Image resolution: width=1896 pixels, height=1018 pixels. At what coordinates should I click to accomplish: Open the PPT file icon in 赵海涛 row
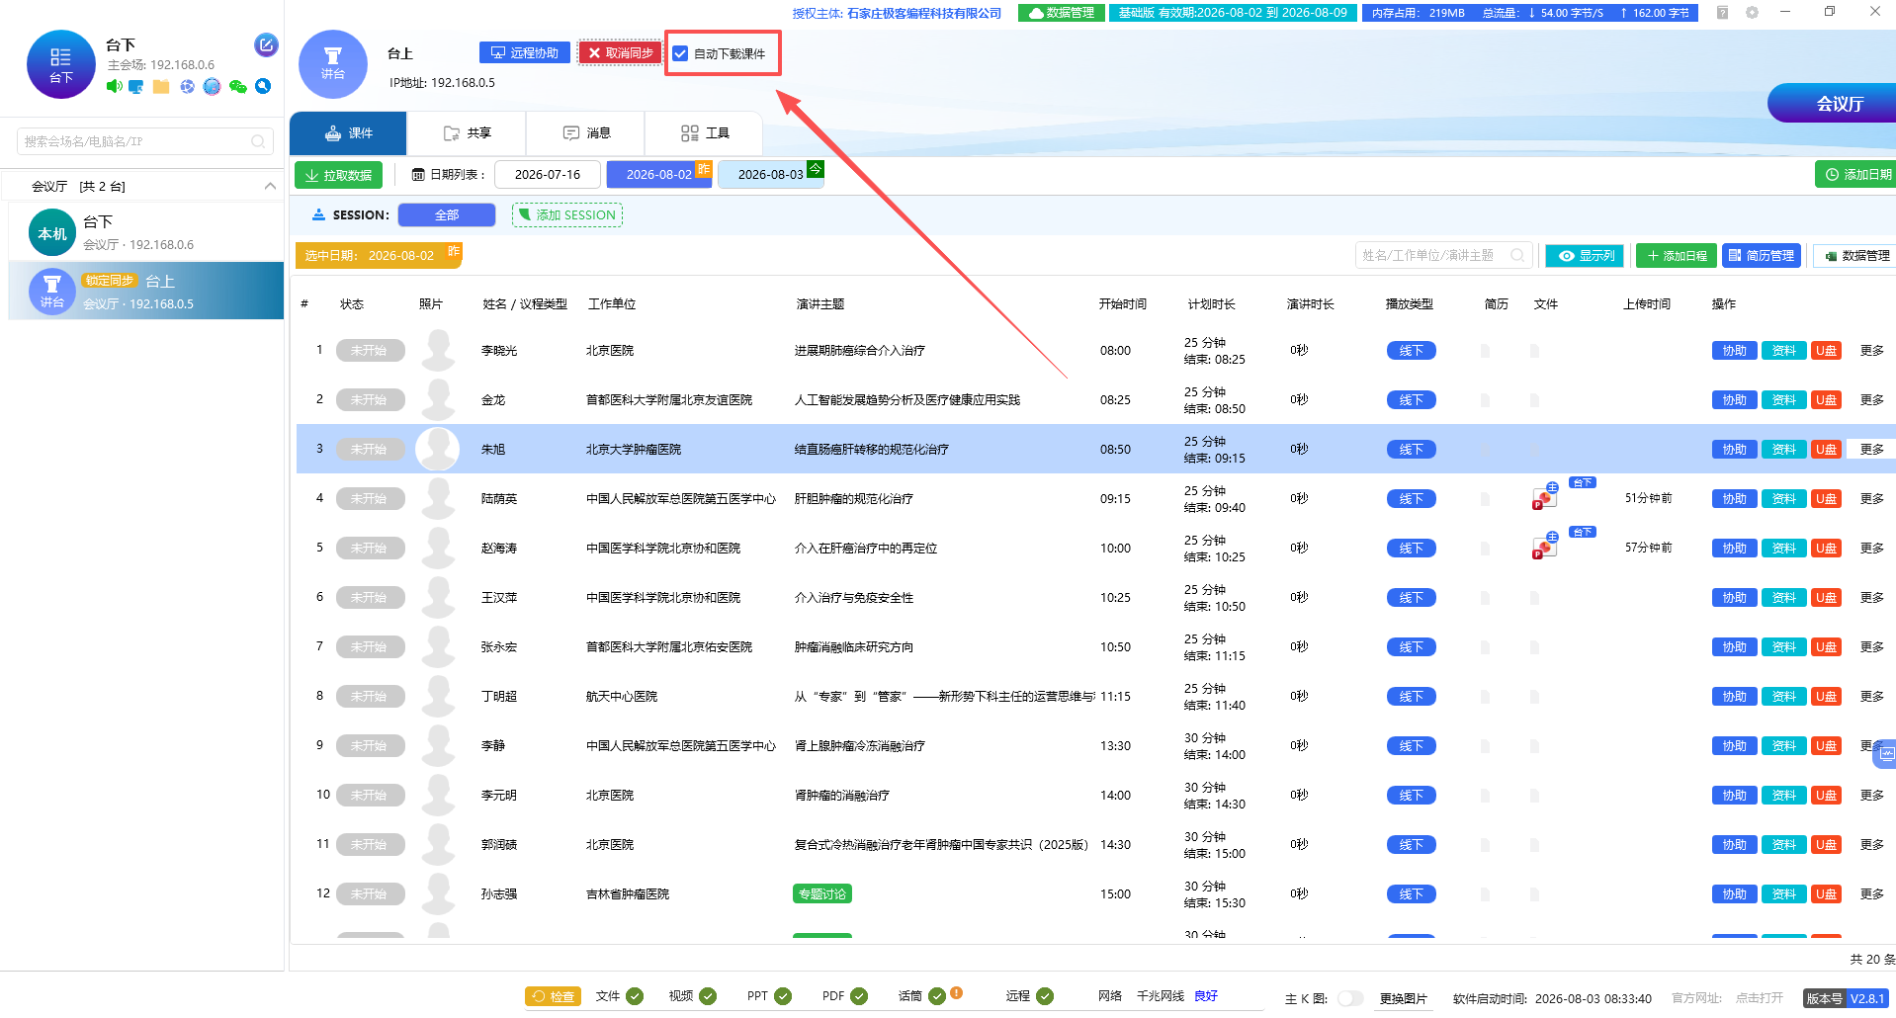tap(1545, 546)
